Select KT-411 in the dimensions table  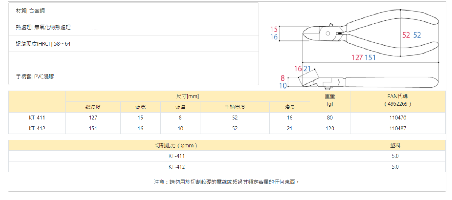pyautogui.click(x=37, y=118)
